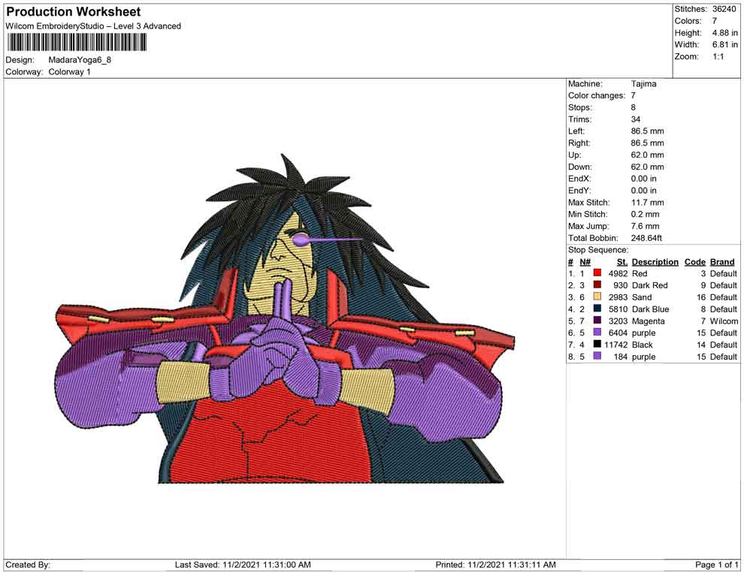Click the 'Colorway 1' value
The width and height of the screenshot is (744, 572).
tap(69, 71)
